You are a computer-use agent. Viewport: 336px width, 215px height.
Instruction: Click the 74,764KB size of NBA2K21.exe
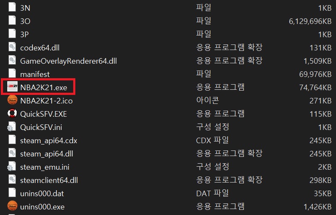(315, 88)
